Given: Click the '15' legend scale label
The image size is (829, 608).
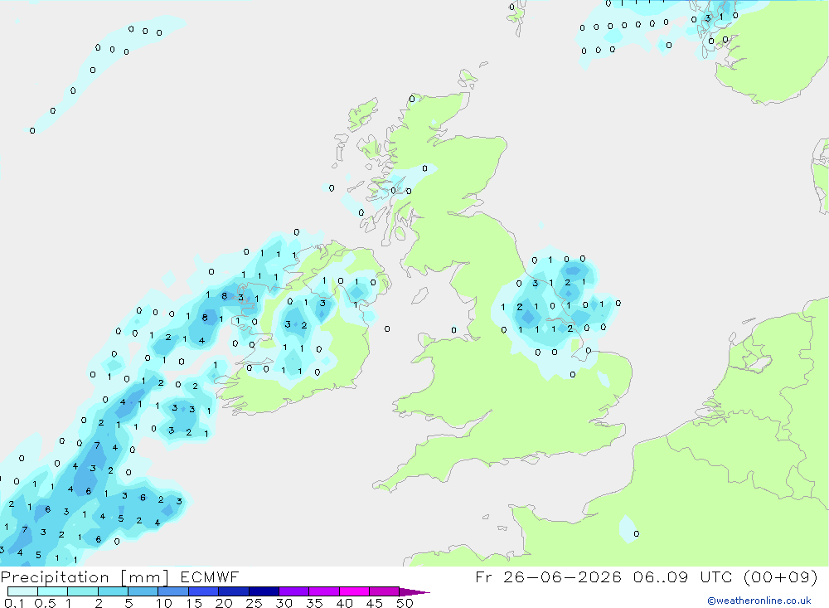Looking at the screenshot, I should point(194,603).
